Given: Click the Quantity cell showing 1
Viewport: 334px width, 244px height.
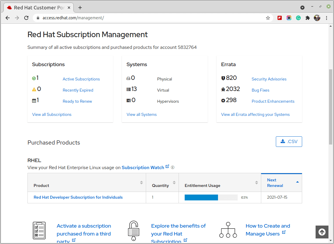Looking at the screenshot, I should coord(162,197).
